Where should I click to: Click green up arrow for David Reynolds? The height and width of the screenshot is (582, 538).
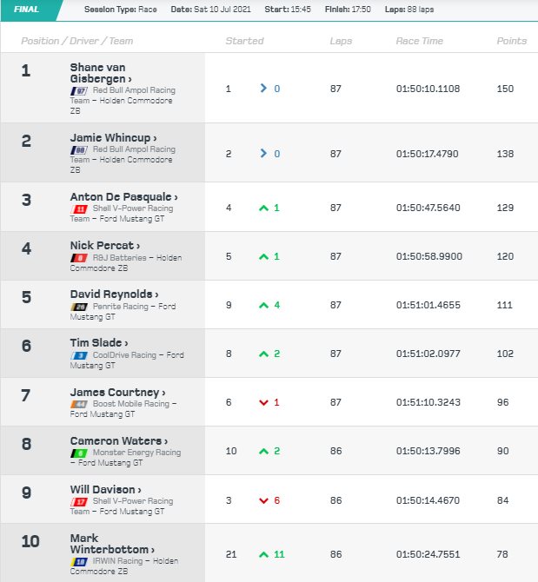pyautogui.click(x=263, y=305)
